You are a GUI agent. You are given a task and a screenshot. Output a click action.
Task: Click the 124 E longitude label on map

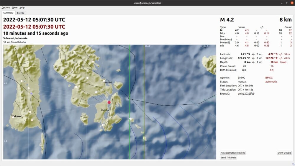pos(147,46)
